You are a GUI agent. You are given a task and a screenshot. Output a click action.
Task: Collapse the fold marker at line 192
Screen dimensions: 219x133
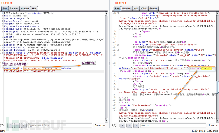tap(118, 89)
